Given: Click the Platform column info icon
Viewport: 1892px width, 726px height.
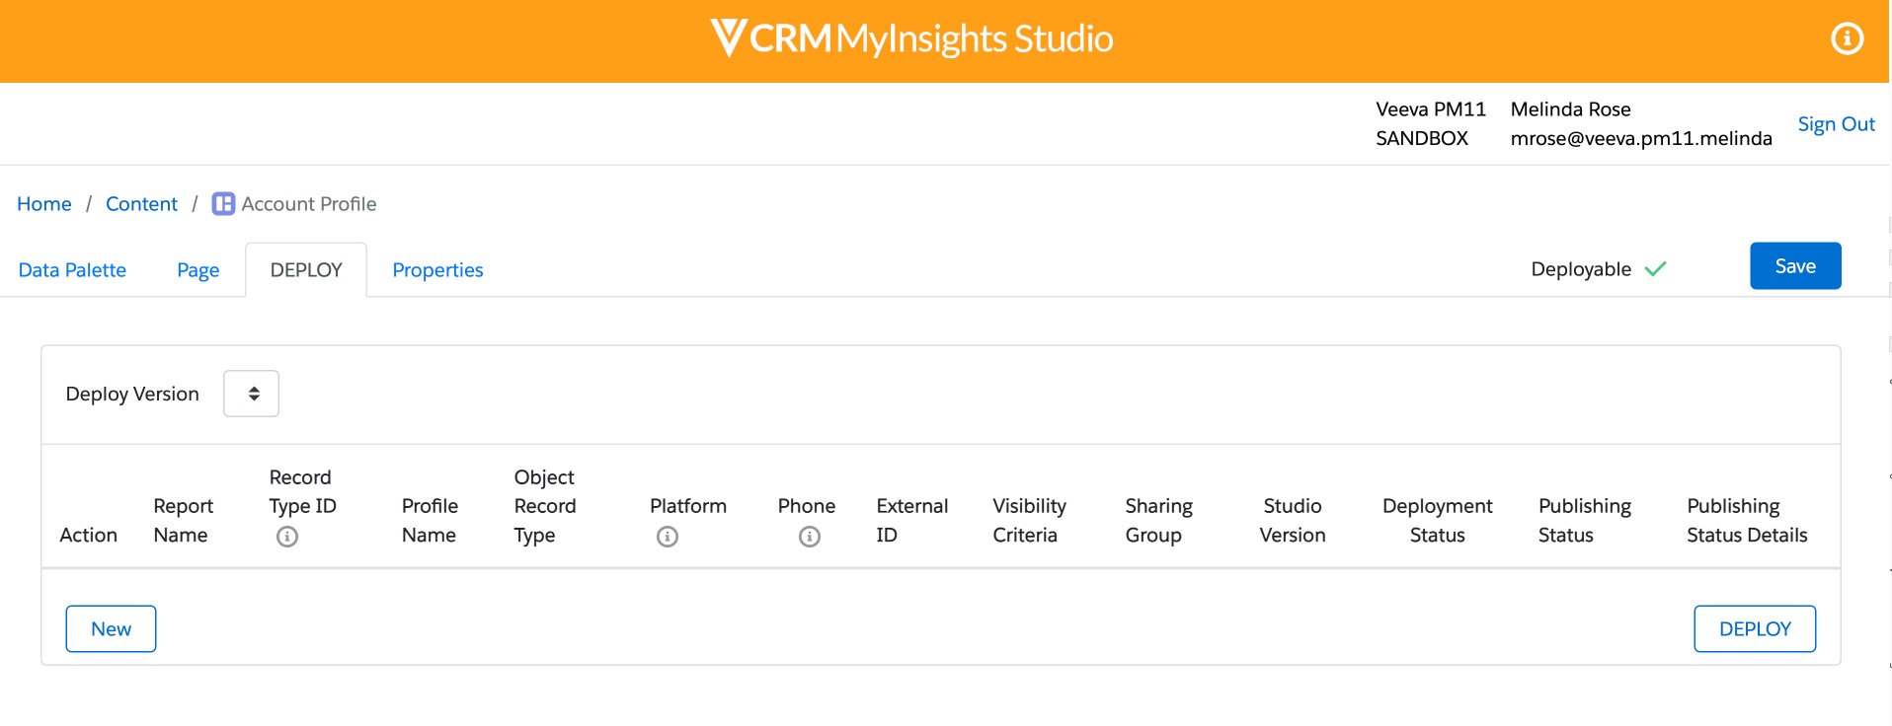Looking at the screenshot, I should coord(668,537).
